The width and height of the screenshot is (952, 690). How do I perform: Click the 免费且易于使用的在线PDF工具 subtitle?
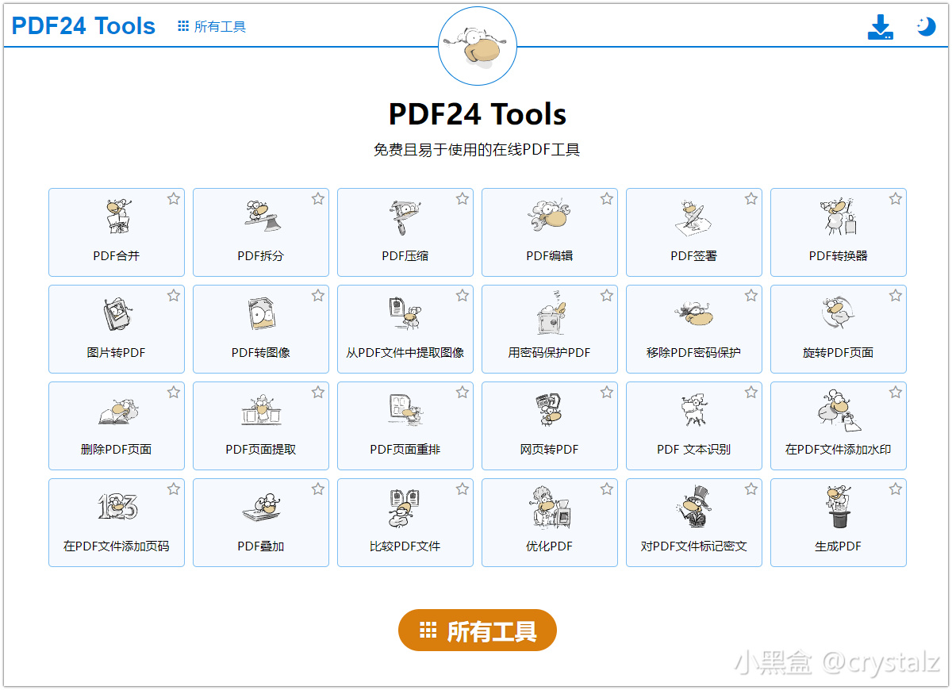pos(477,149)
